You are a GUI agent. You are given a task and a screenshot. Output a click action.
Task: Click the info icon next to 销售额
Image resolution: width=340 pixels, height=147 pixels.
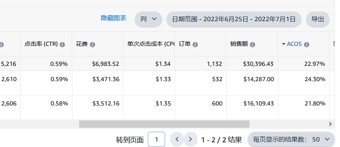coord(253,45)
